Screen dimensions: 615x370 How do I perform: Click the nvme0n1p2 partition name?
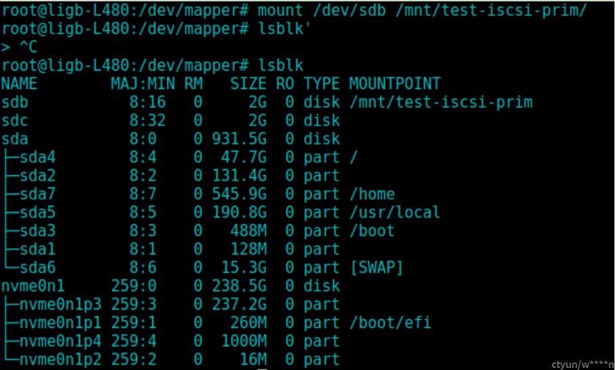[60, 359]
